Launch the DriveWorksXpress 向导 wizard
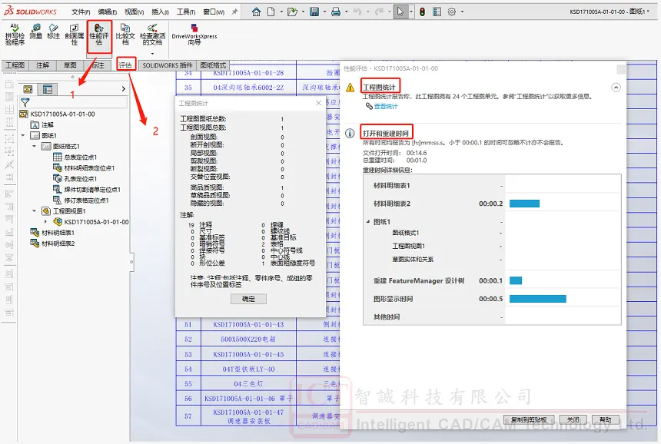661x444 pixels. [x=194, y=34]
